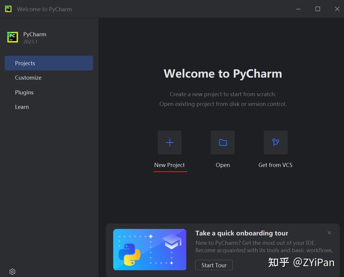Click the onboarding tour graduation cap thumbnail
Viewport: 344px width, 277px height.
173,242
